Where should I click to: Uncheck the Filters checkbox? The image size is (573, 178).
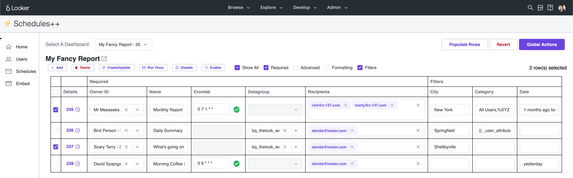click(x=360, y=68)
